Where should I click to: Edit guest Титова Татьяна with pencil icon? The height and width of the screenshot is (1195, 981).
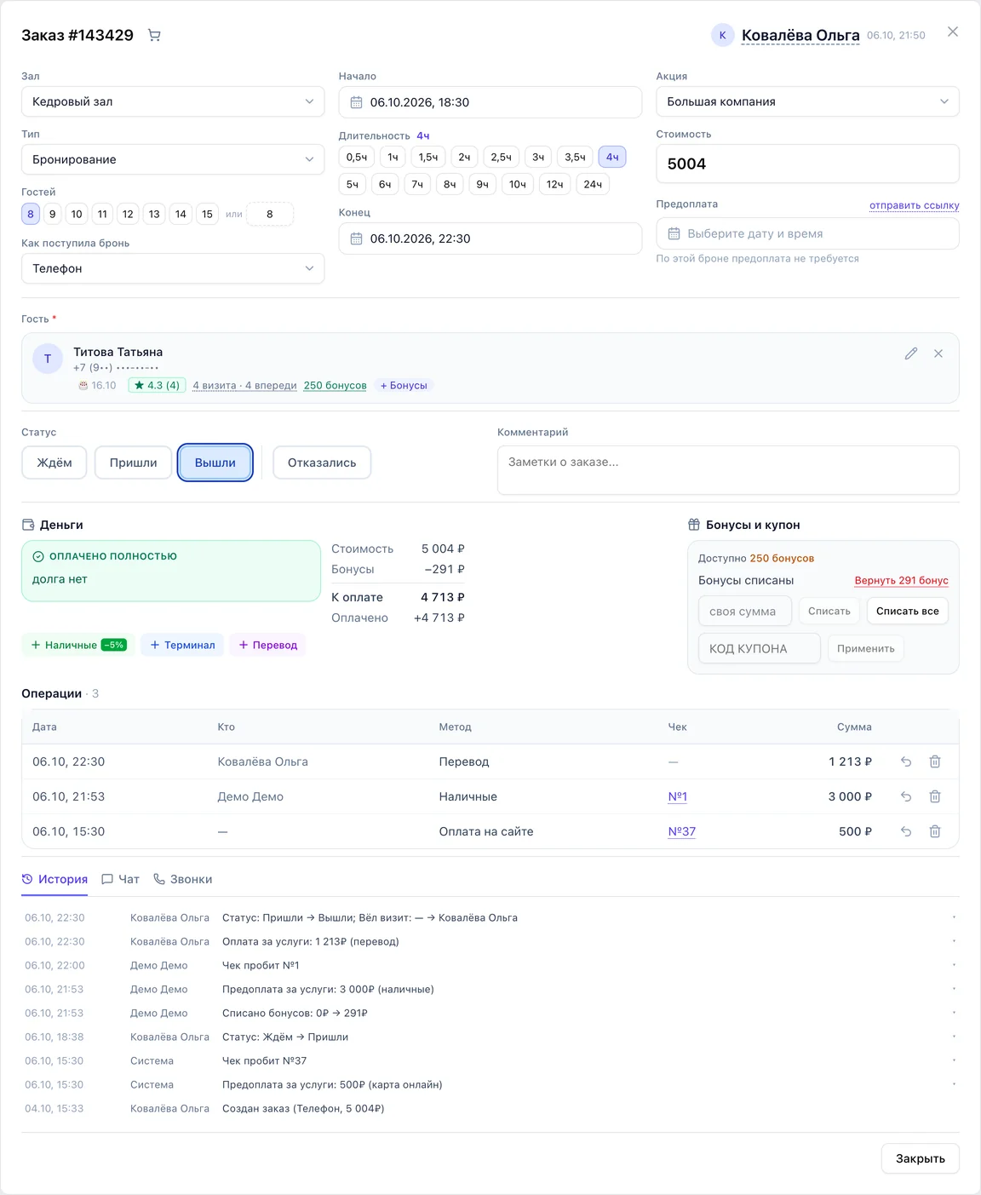pyautogui.click(x=911, y=353)
